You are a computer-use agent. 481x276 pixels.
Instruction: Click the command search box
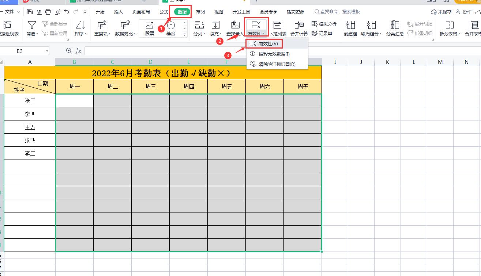340,12
